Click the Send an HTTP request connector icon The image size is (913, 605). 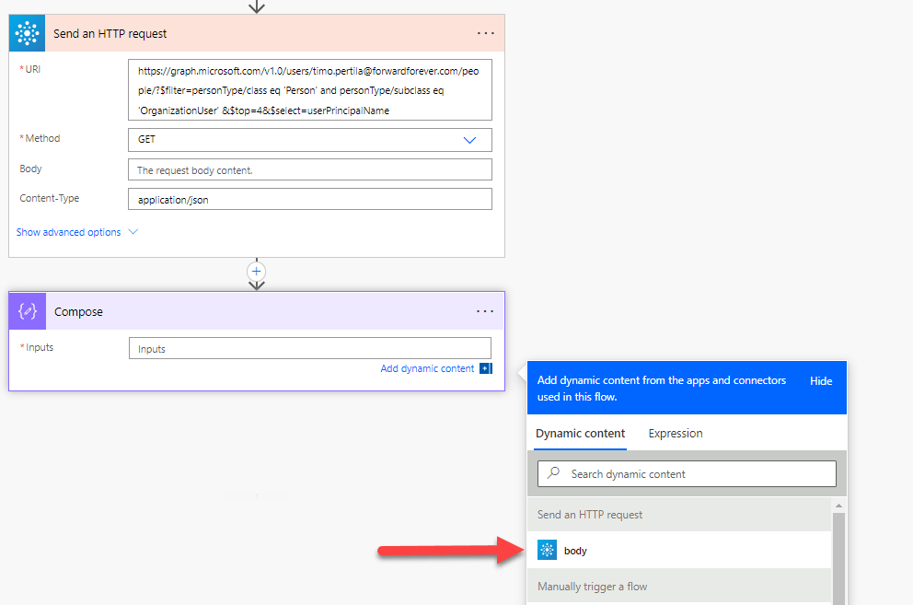[x=28, y=33]
